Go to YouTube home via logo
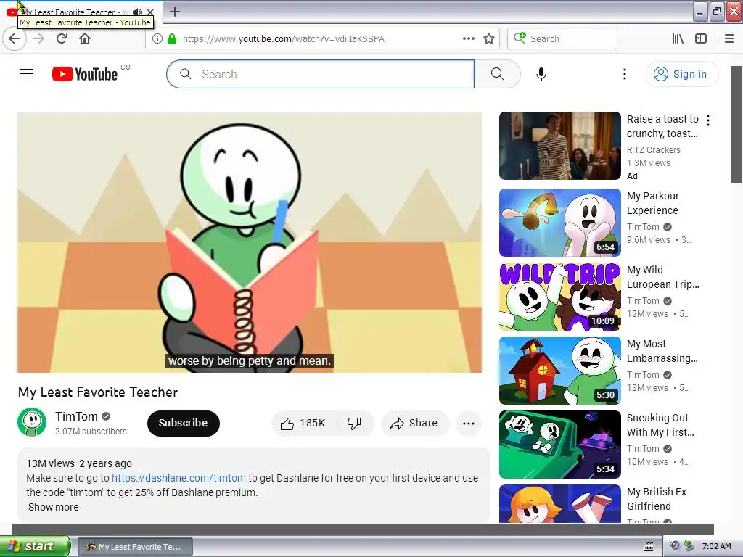743x557 pixels. tap(85, 74)
